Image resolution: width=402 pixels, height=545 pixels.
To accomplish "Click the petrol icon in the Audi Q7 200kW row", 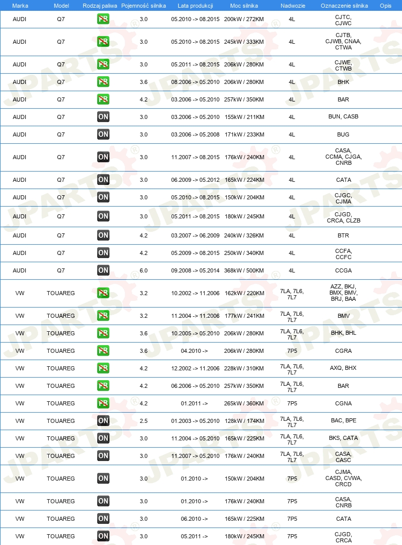I will [103, 19].
